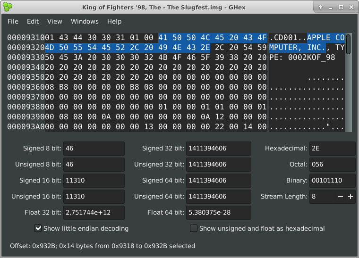Click the Signed 16 bit value field
This screenshot has height=258, width=359.
[94, 181]
